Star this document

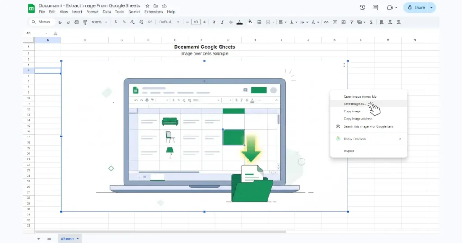pyautogui.click(x=148, y=6)
